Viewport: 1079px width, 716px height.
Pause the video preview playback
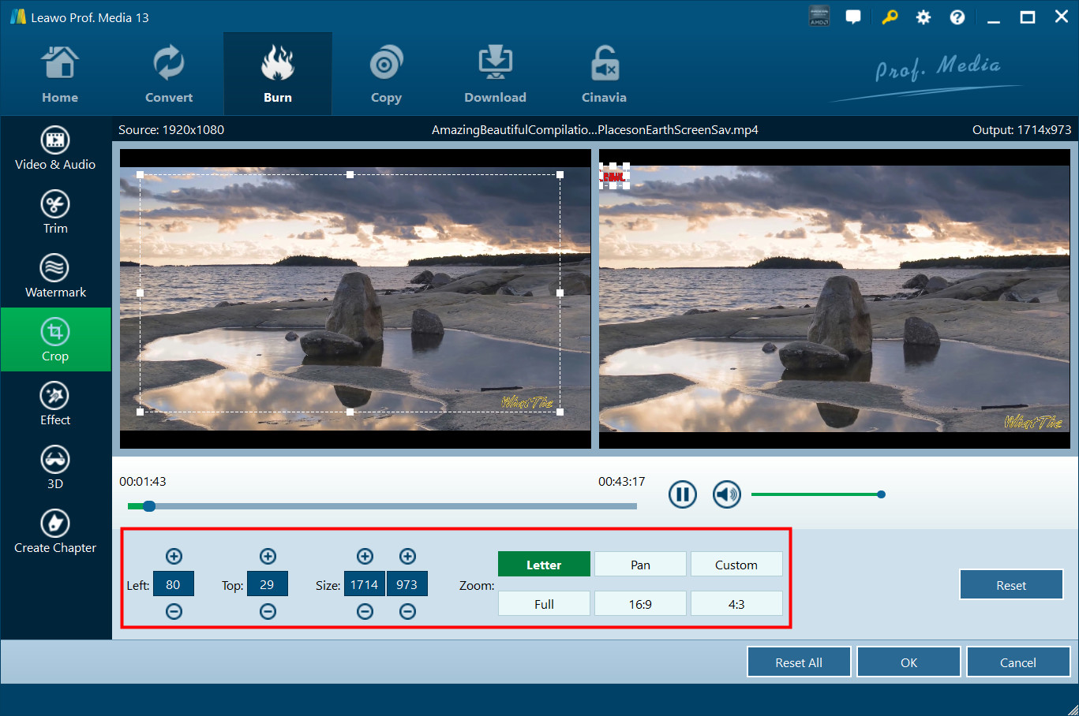682,494
